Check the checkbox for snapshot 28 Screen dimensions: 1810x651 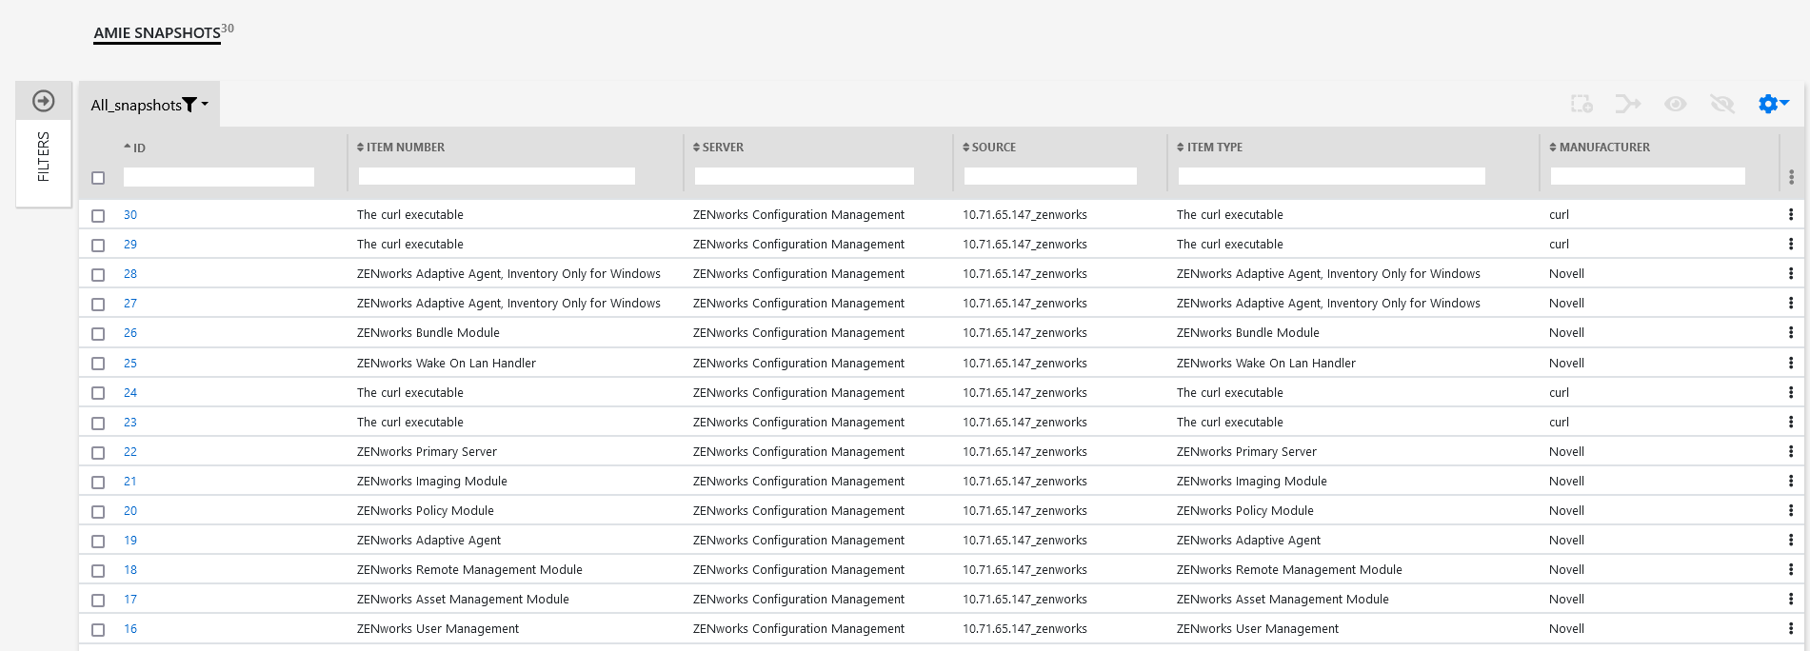click(x=98, y=275)
